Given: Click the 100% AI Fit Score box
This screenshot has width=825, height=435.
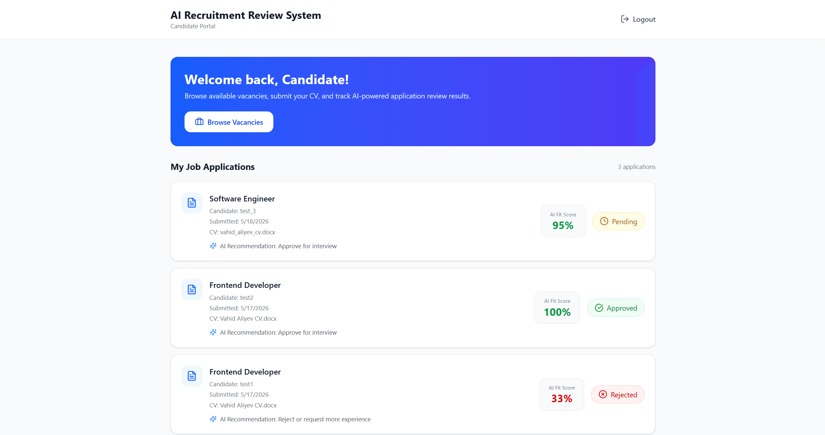Looking at the screenshot, I should pos(557,308).
